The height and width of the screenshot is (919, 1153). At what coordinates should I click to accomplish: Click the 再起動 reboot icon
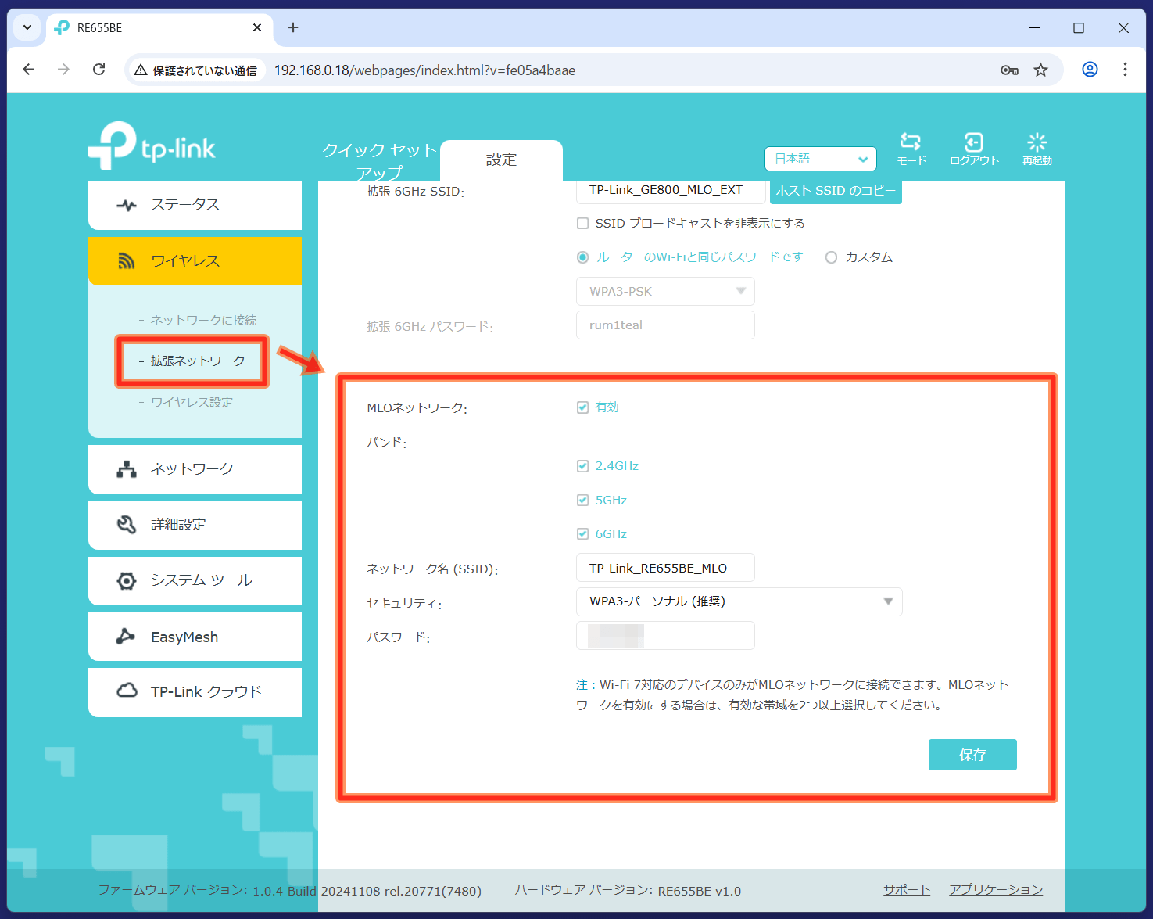1037,149
